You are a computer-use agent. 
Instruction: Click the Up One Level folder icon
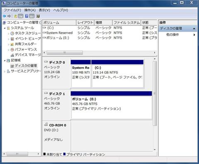15,16
